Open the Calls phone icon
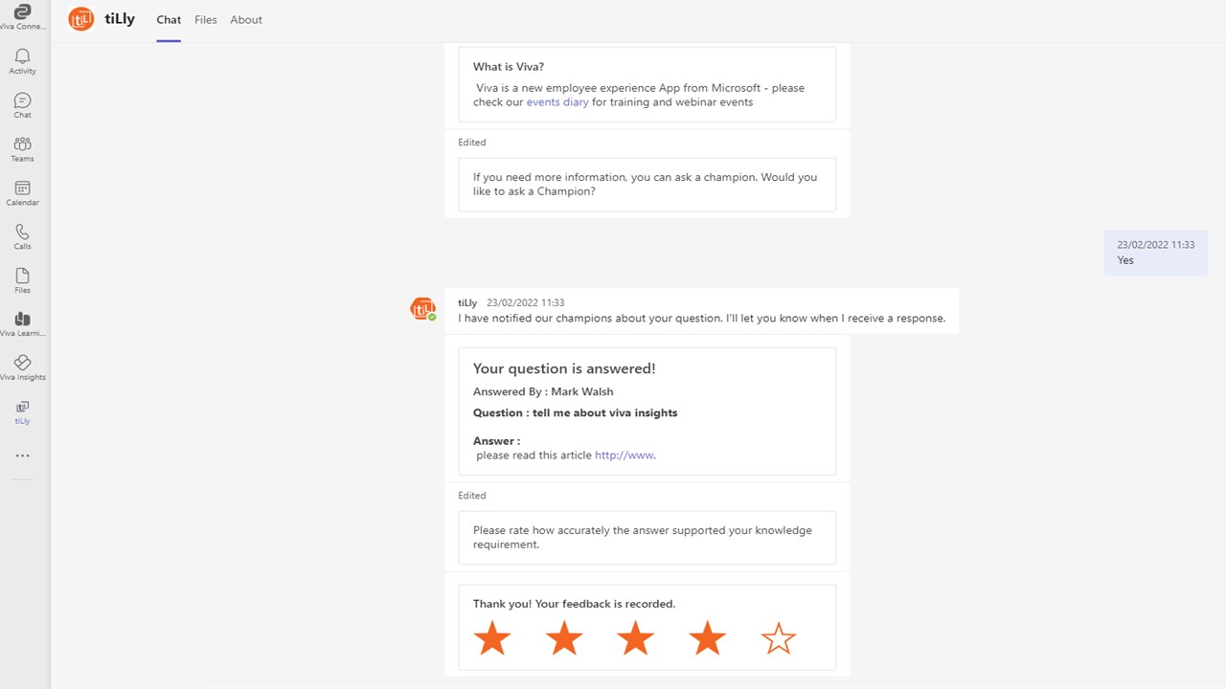The width and height of the screenshot is (1226, 689). tap(22, 236)
